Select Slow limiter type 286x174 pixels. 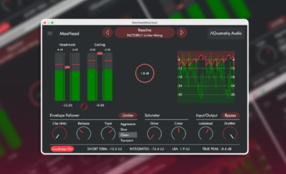(124, 129)
